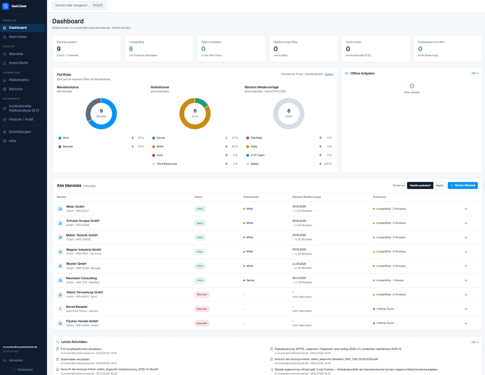Viewport: 485px width, 375px height.
Task: Click the Bernd Beispiel person icon
Action: coord(60,309)
